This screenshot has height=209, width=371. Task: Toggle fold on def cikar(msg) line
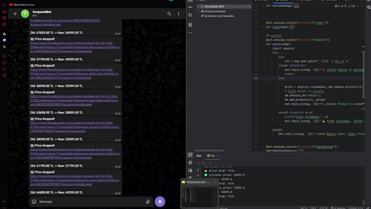263,27
